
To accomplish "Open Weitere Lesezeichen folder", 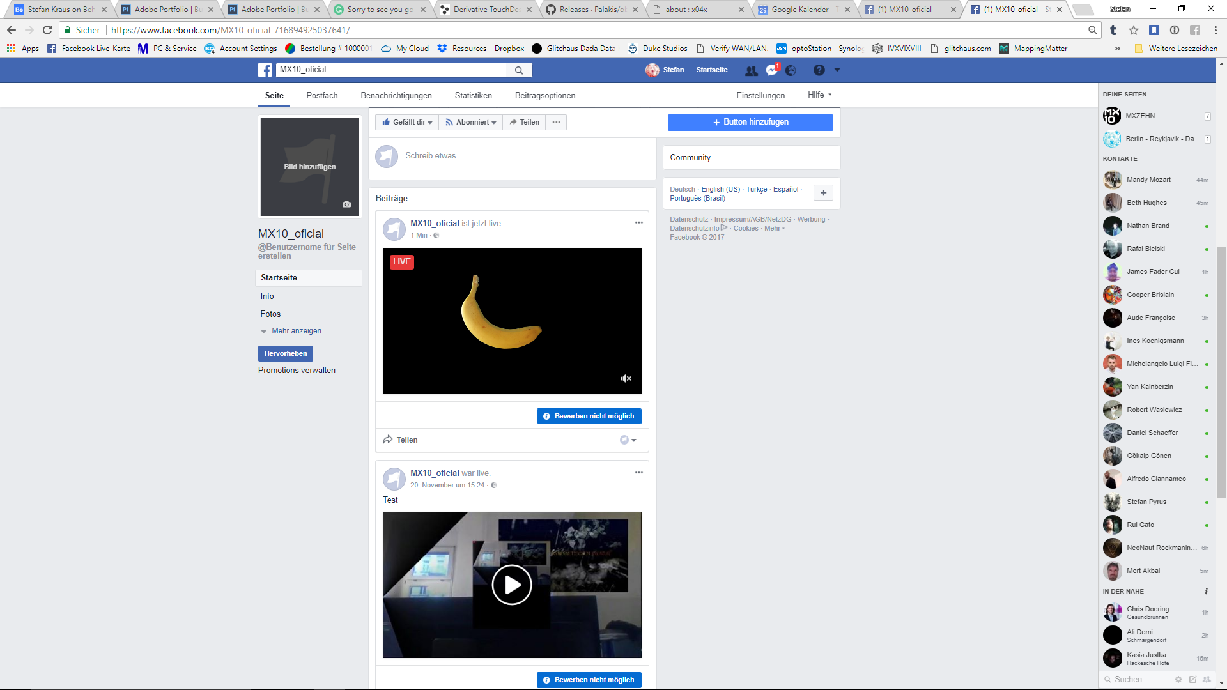I will (x=1176, y=49).
